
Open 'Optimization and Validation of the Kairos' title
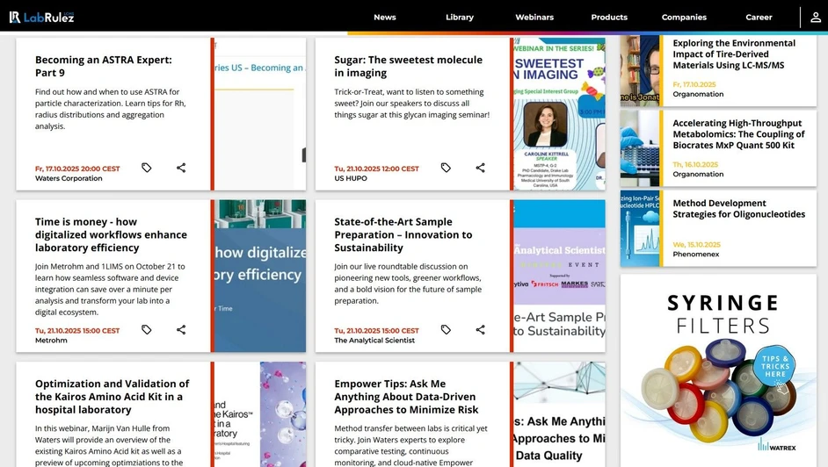point(112,397)
